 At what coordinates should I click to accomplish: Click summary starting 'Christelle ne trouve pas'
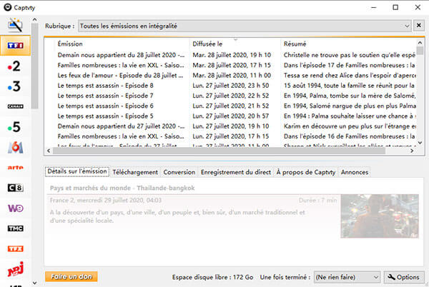[x=350, y=55]
